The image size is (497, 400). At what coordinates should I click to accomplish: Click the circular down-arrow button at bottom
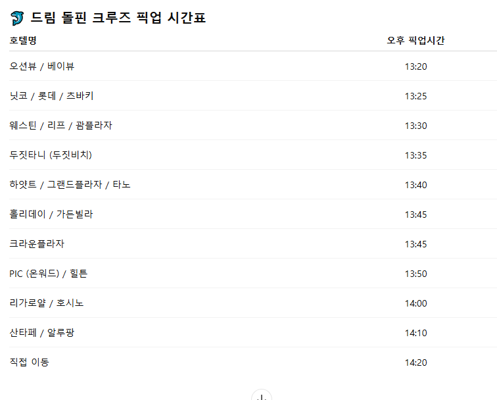click(x=262, y=397)
